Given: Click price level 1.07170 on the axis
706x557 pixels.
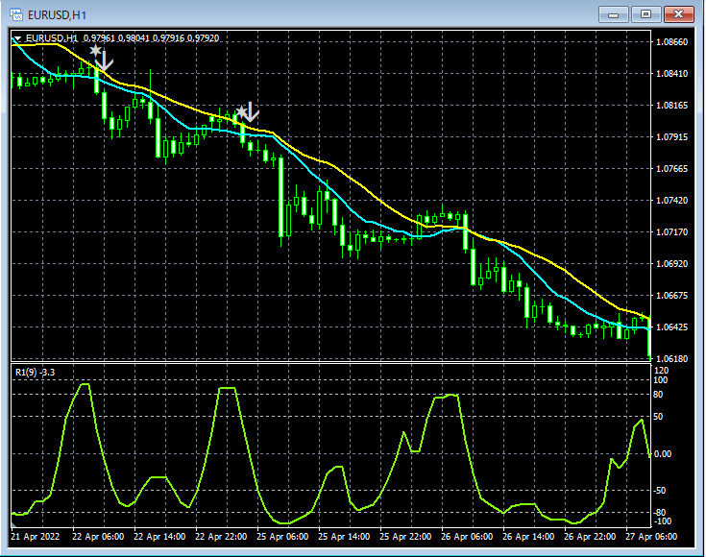Looking at the screenshot, I should (x=671, y=231).
